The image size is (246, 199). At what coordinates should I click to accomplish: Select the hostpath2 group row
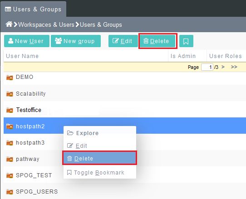(x=125, y=126)
